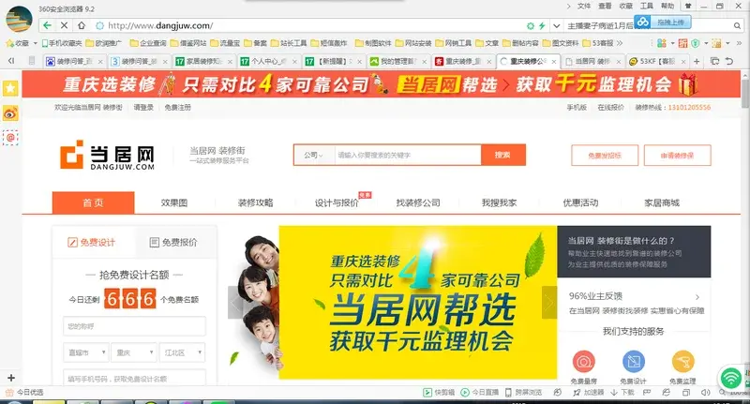Click the 免费注册 link
750x404 pixels.
point(177,108)
